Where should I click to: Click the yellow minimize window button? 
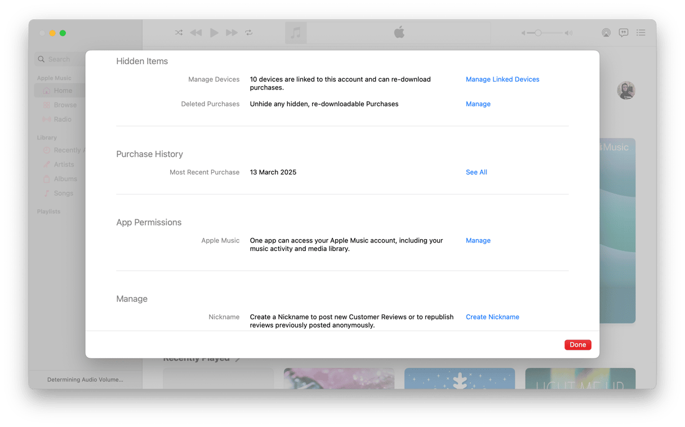(x=52, y=33)
